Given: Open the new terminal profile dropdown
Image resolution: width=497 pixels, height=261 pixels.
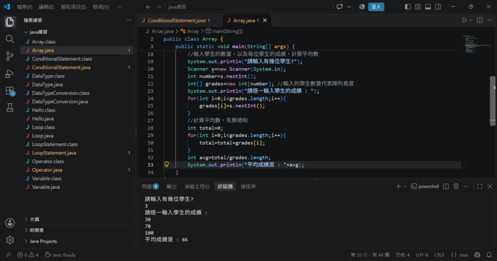Looking at the screenshot, I should [x=405, y=187].
